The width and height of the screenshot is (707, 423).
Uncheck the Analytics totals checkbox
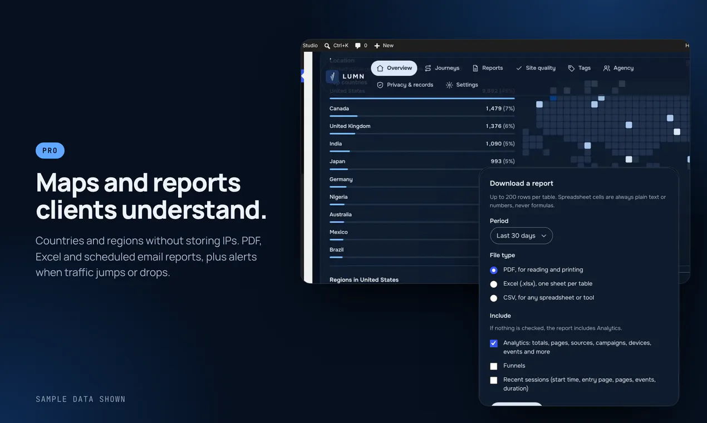click(x=494, y=343)
